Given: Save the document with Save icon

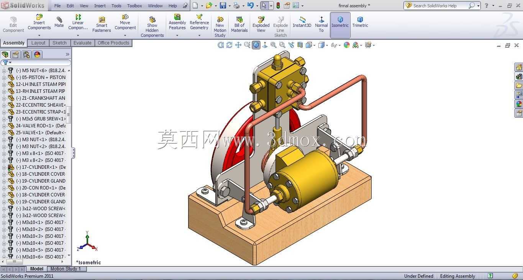Looking at the screenshot, I should pos(223,5).
